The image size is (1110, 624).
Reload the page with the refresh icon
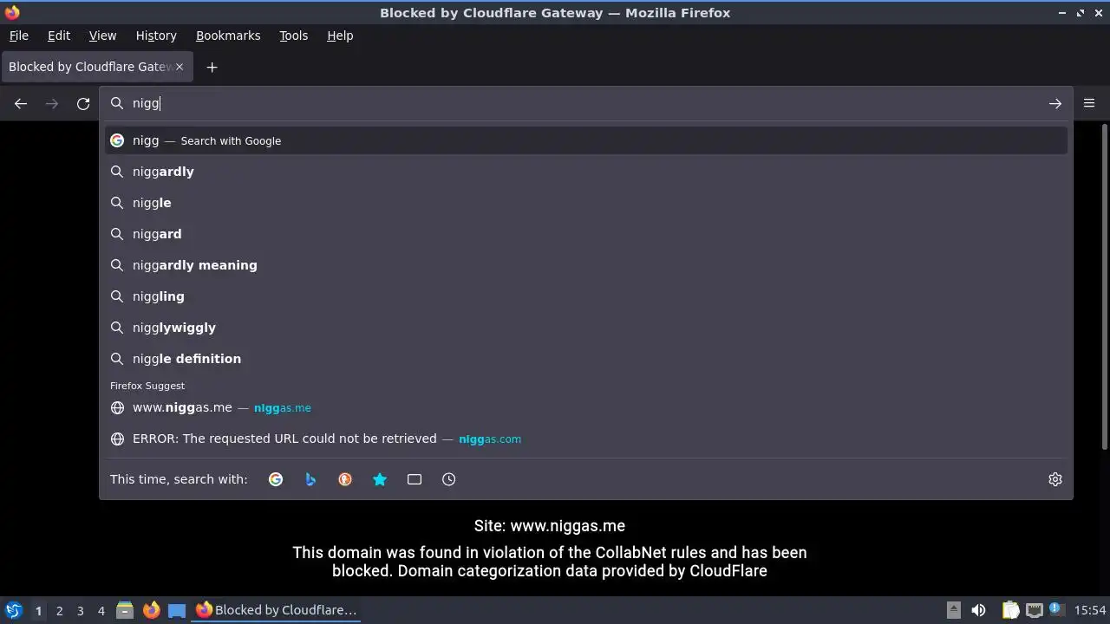click(83, 104)
